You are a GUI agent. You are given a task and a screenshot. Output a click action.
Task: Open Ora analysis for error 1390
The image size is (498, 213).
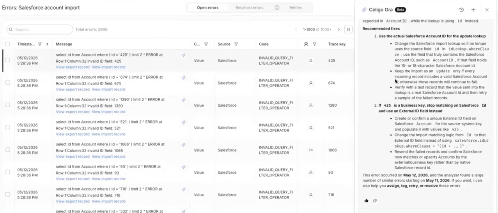pos(184,100)
